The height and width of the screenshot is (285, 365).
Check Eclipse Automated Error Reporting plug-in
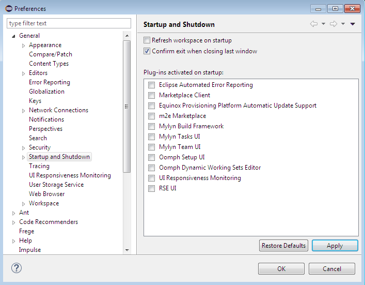[152, 85]
